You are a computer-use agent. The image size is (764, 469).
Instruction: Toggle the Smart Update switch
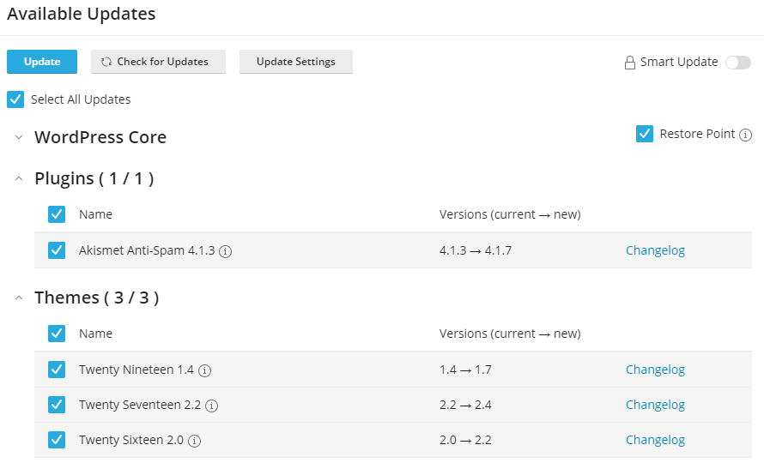coord(737,63)
